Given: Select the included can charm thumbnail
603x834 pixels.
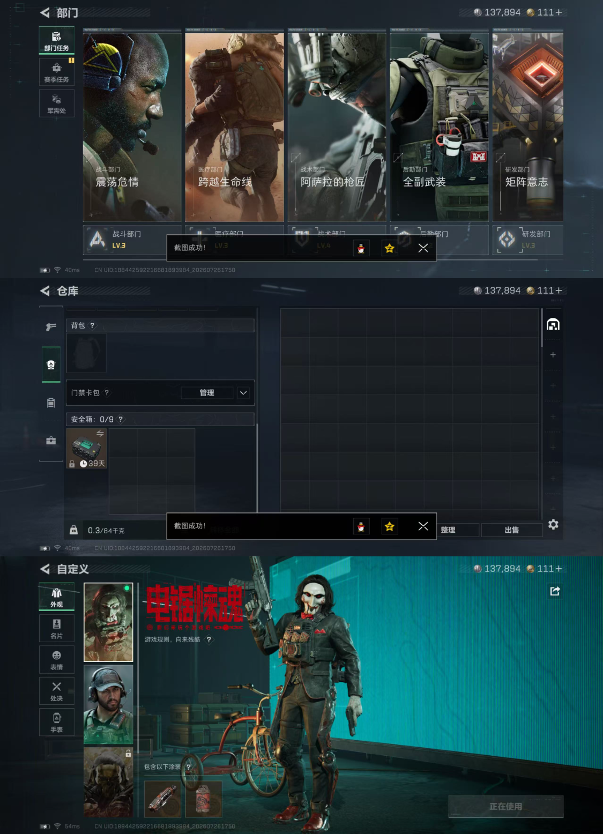Looking at the screenshot, I should point(204,799).
